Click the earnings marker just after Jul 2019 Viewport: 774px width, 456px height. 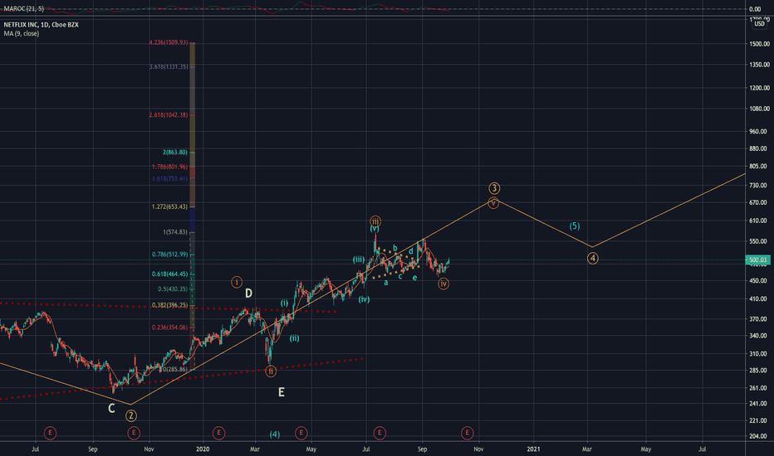(x=50, y=433)
